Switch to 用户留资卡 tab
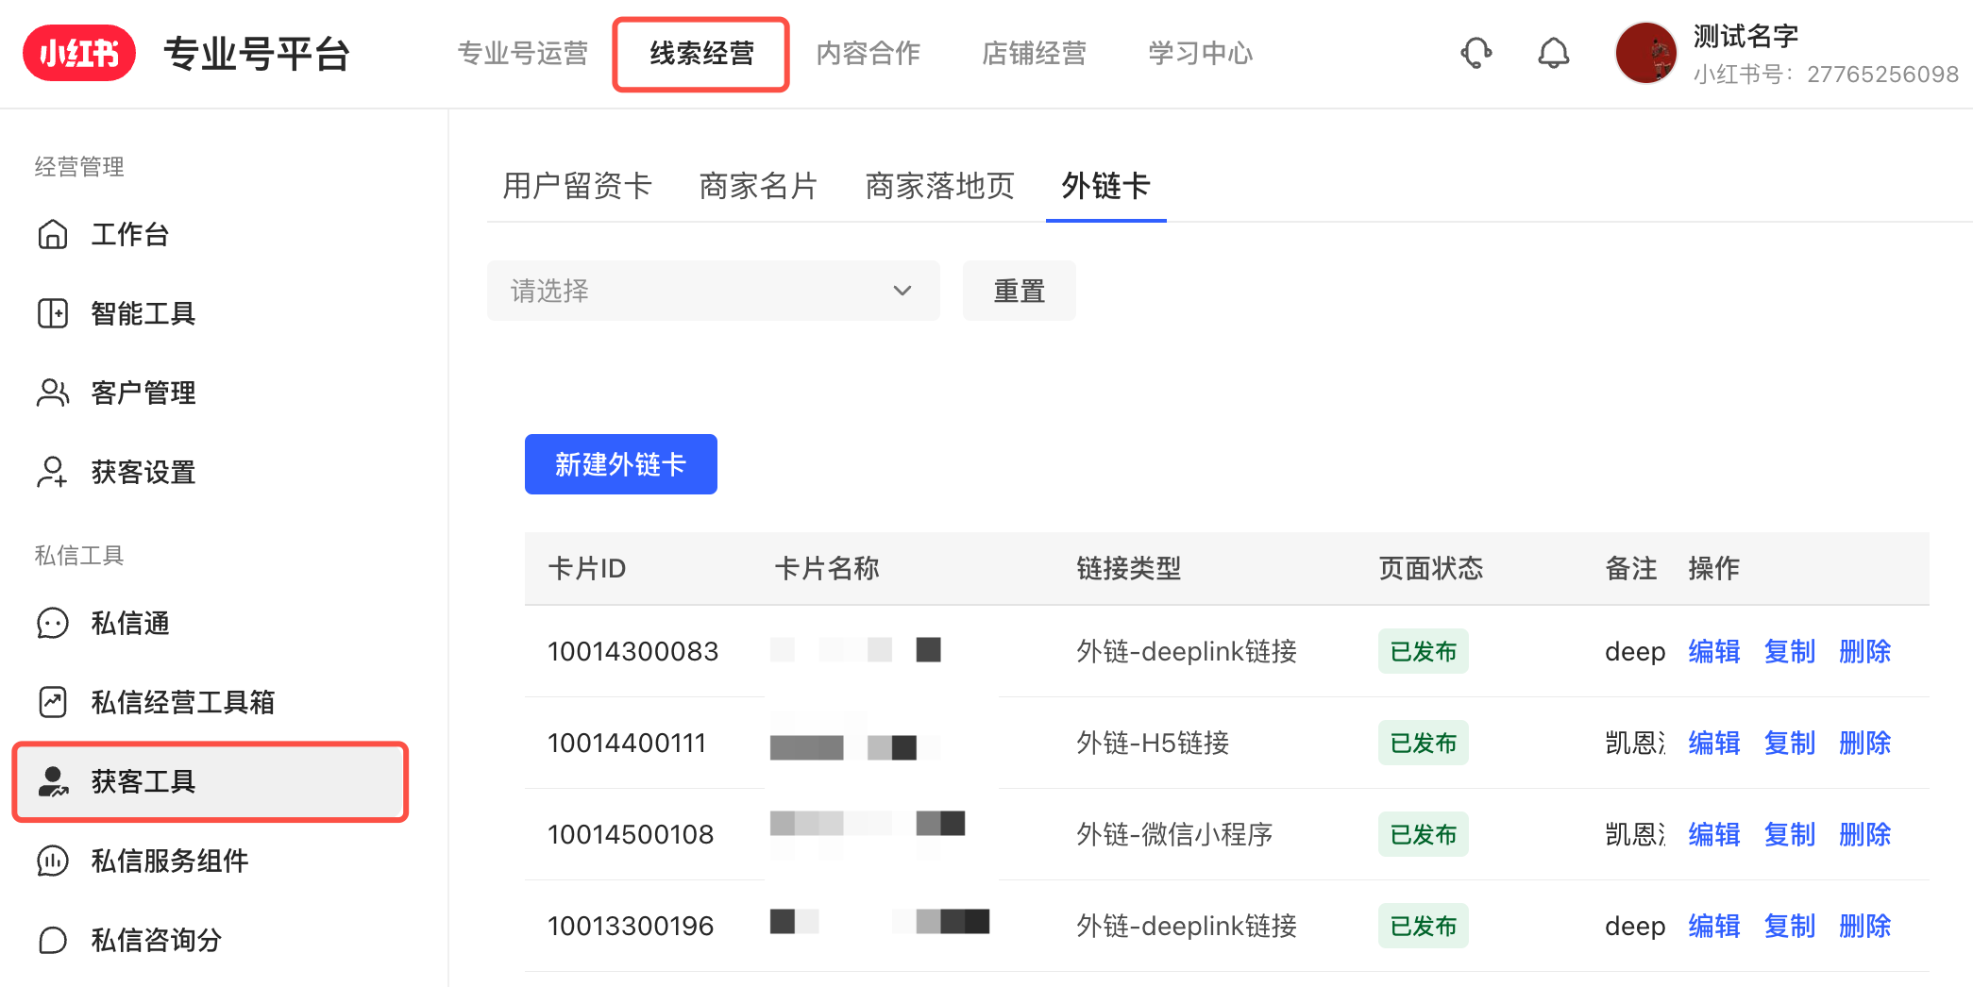1973x987 pixels. tap(578, 186)
